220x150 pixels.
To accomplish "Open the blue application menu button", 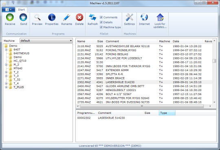I will tap(8, 10).
